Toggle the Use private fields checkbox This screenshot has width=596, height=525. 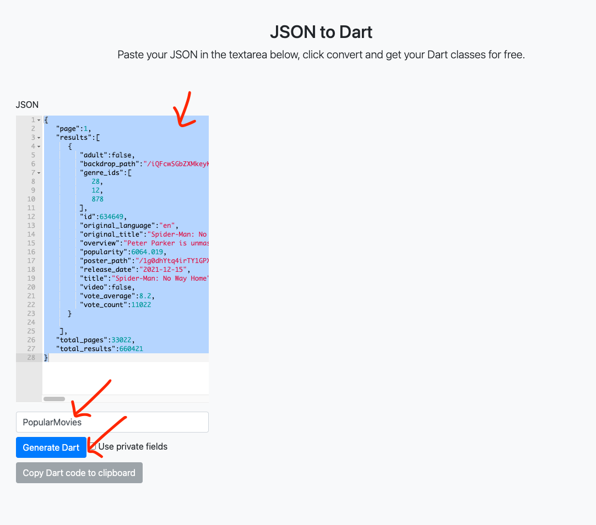point(93,446)
